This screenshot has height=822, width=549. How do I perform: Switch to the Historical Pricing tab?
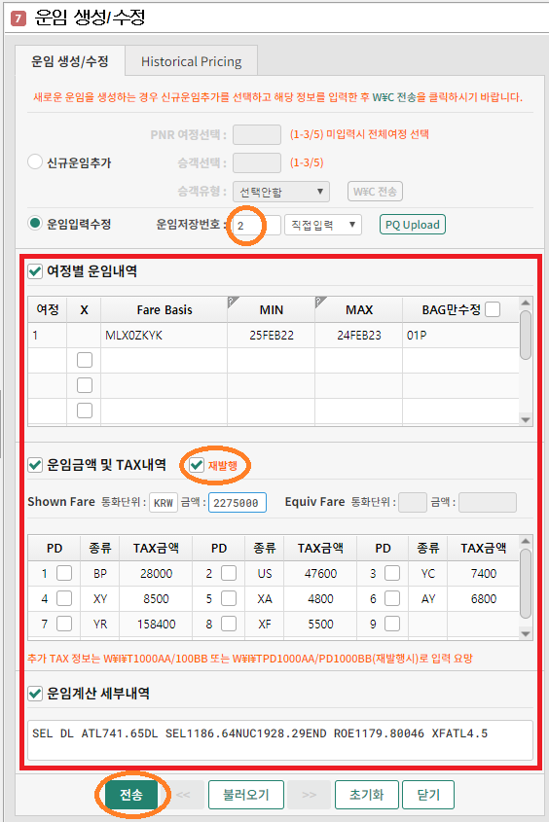coord(192,61)
